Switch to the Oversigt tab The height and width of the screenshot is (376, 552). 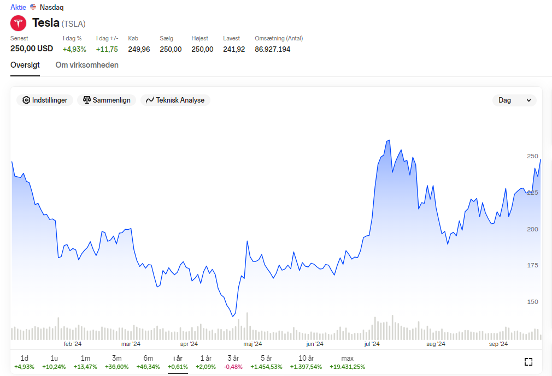(x=25, y=65)
